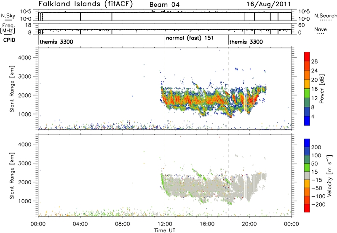Image resolution: width=337 pixels, height=233 pixels.
Task: Pick the yellow 16–20 dB Power colorbar segment
Action: pyautogui.click(x=307, y=84)
